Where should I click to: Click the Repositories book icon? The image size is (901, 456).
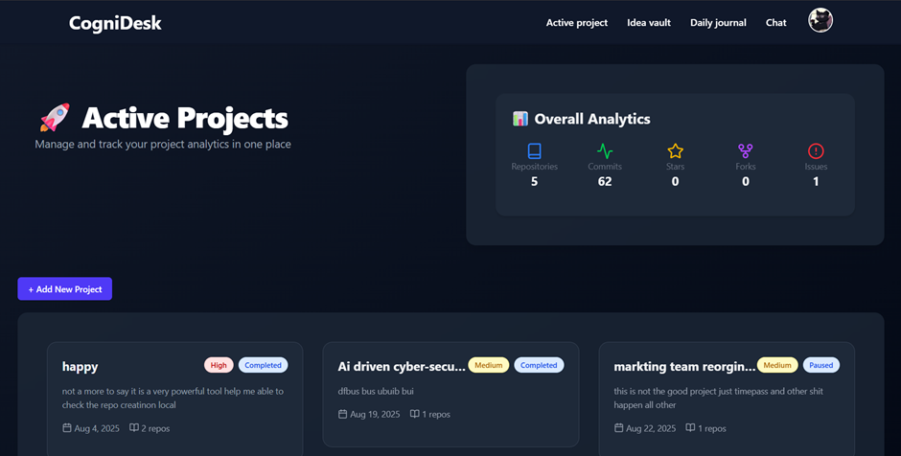point(534,151)
